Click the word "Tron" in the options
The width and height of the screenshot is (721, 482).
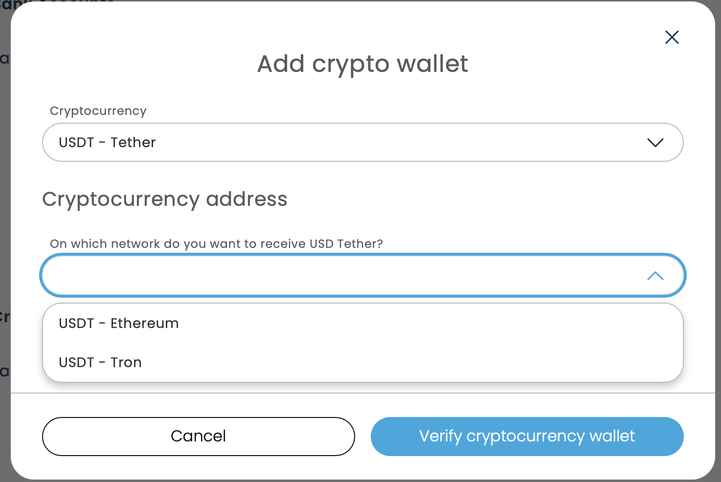click(x=126, y=362)
